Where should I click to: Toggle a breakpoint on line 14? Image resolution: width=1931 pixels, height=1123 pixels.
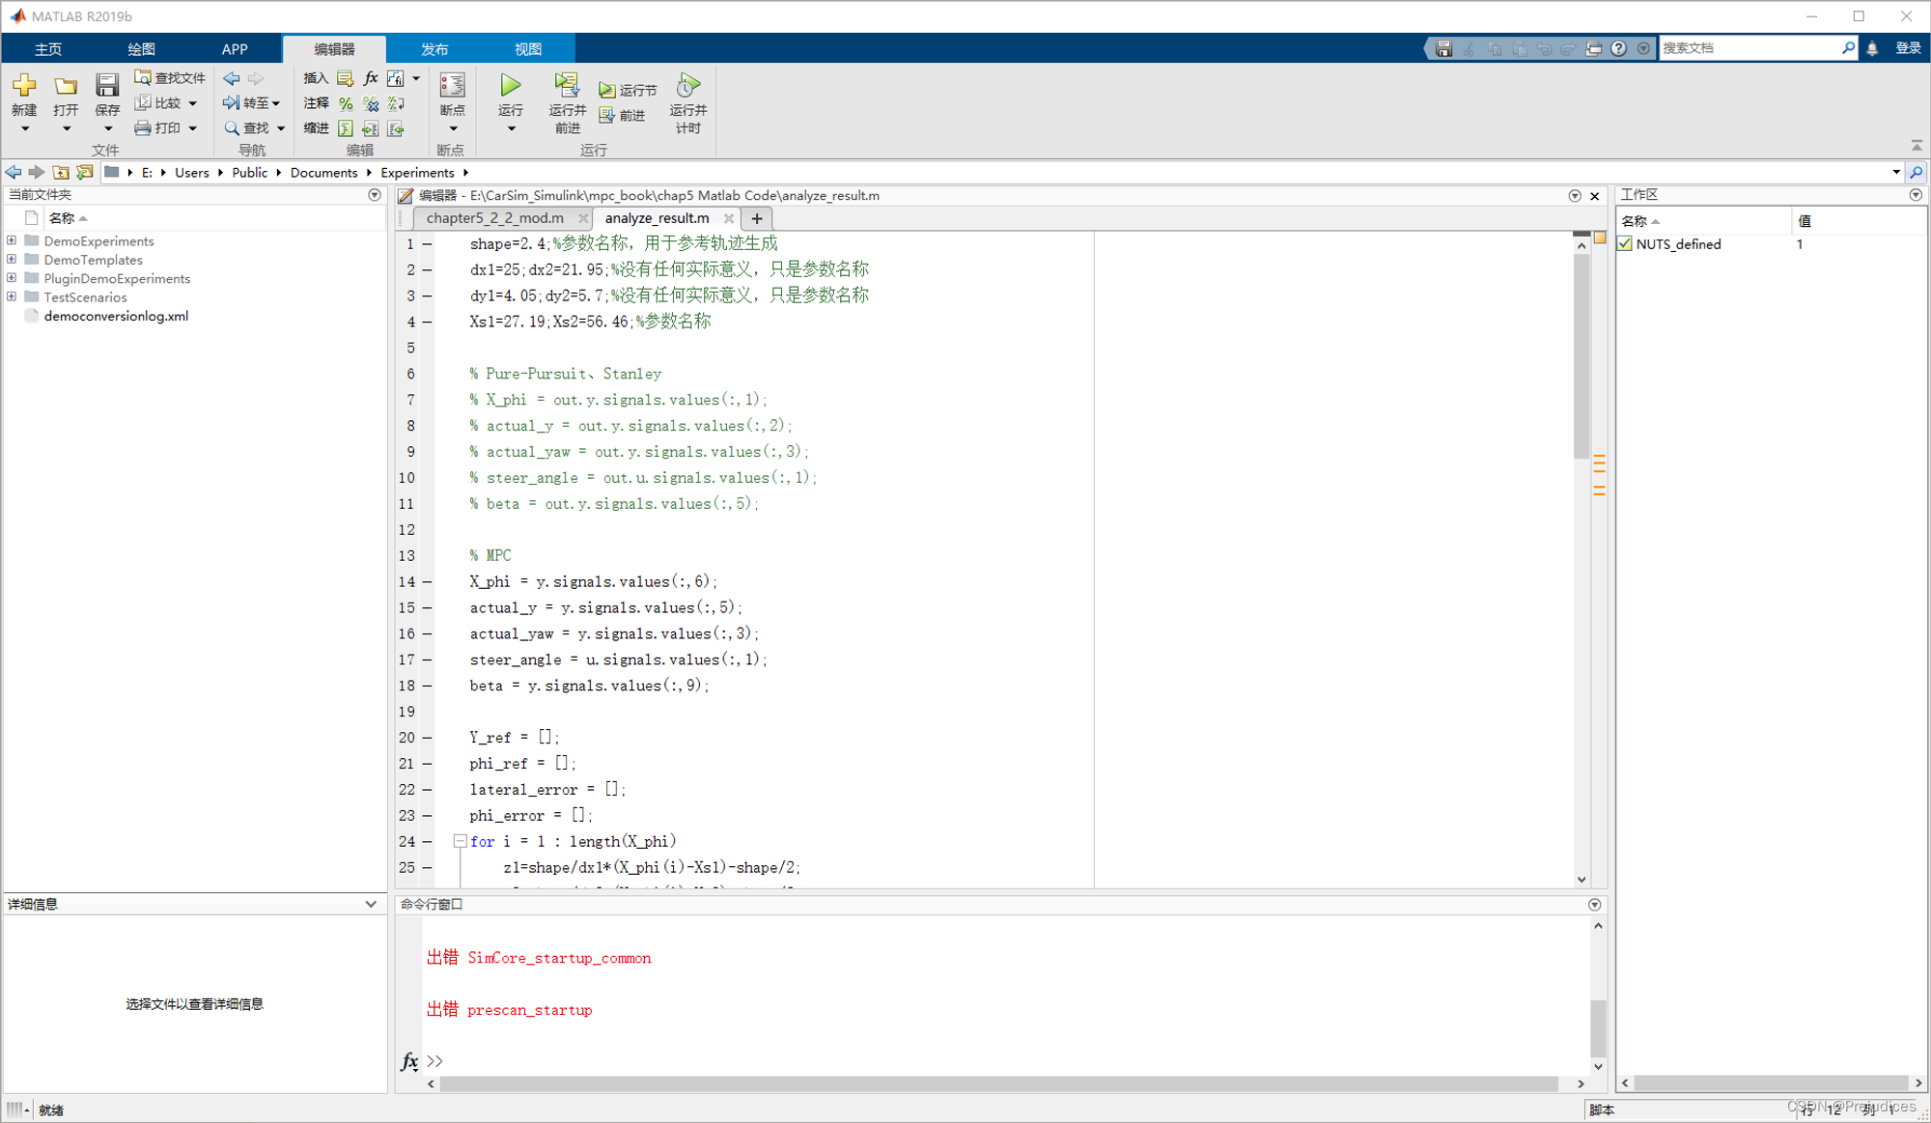point(427,581)
